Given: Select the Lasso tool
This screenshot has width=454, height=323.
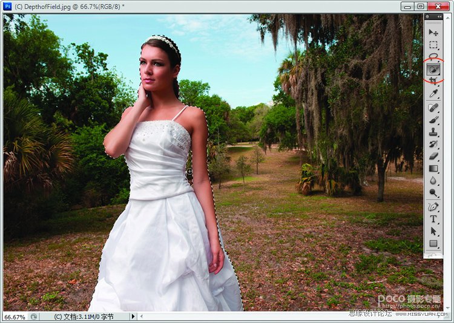Looking at the screenshot, I should [x=433, y=57].
